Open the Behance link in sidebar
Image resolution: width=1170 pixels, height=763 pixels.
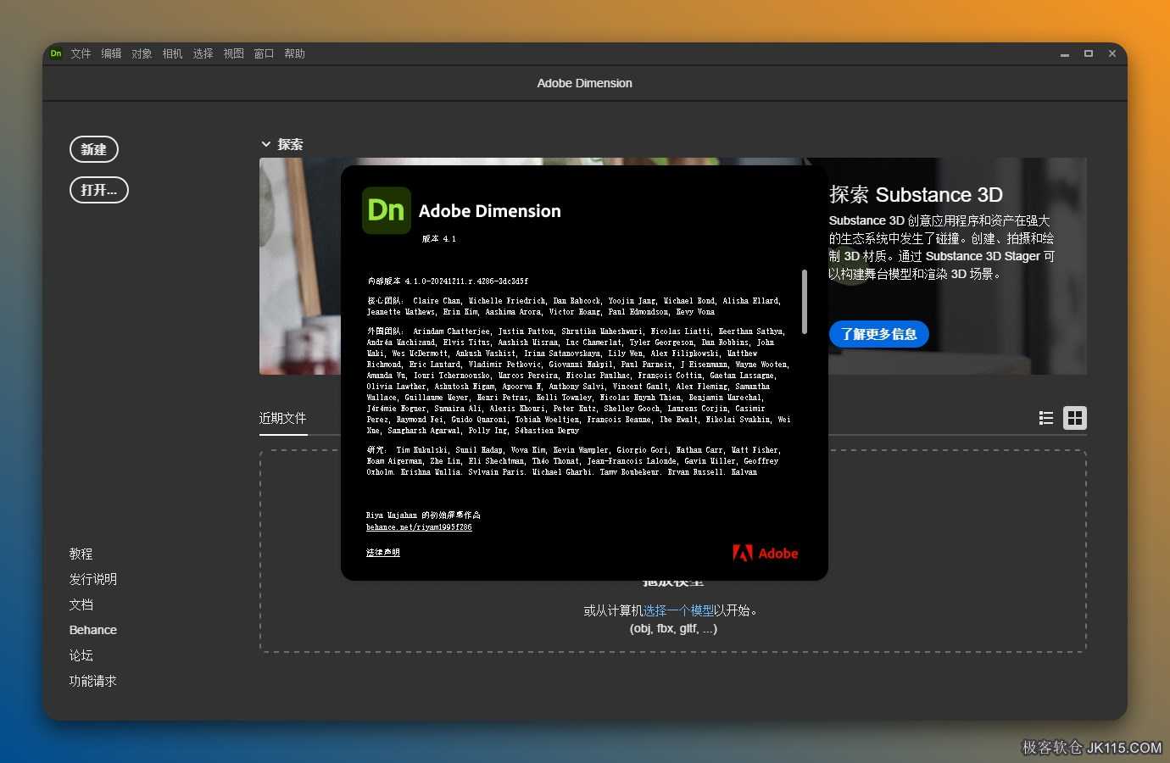(93, 630)
